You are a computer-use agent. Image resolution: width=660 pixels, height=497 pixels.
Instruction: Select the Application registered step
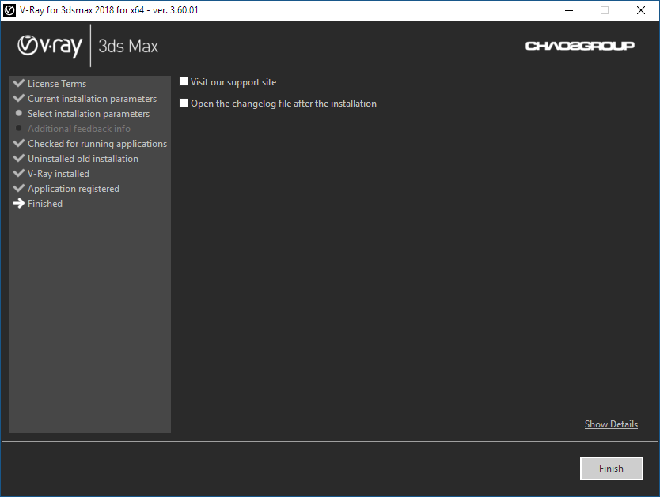pos(74,189)
